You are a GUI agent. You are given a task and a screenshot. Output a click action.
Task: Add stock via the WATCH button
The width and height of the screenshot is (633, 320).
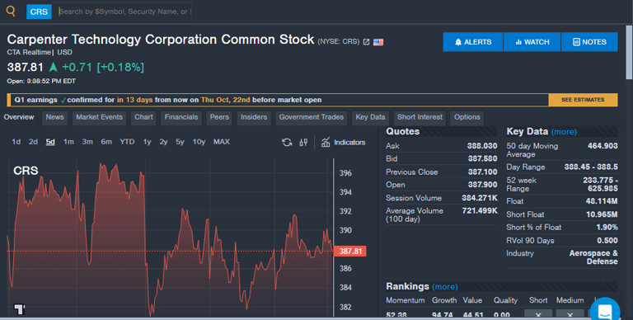(532, 42)
